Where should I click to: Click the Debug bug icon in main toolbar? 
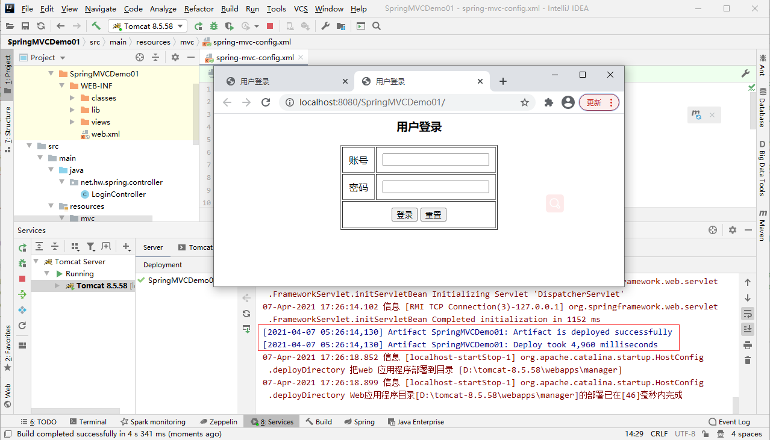[213, 26]
